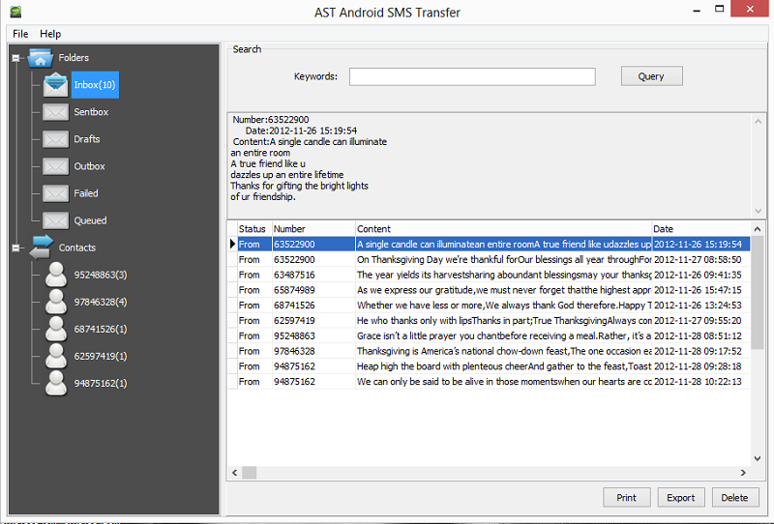
Task: Select the Inbox(10) folder
Action: 95,85
